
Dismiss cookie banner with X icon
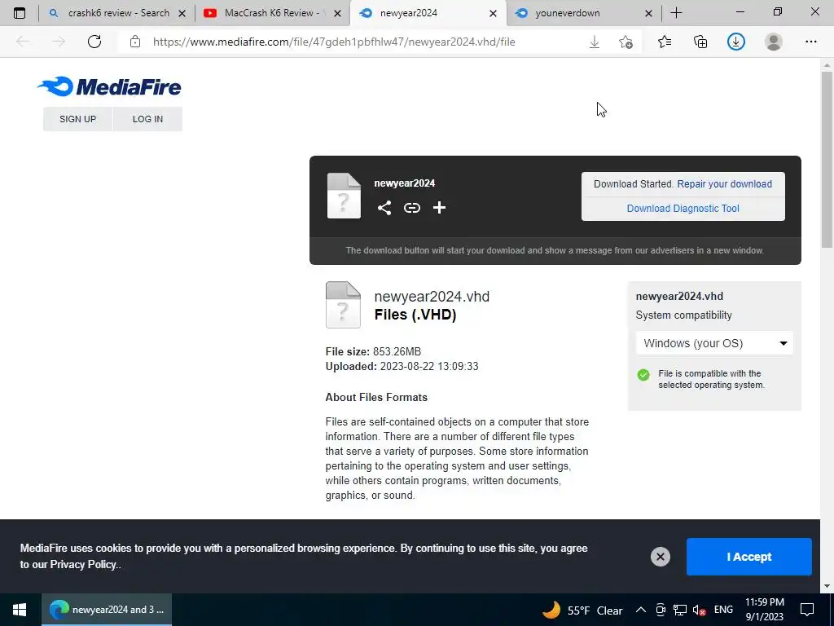pyautogui.click(x=660, y=557)
